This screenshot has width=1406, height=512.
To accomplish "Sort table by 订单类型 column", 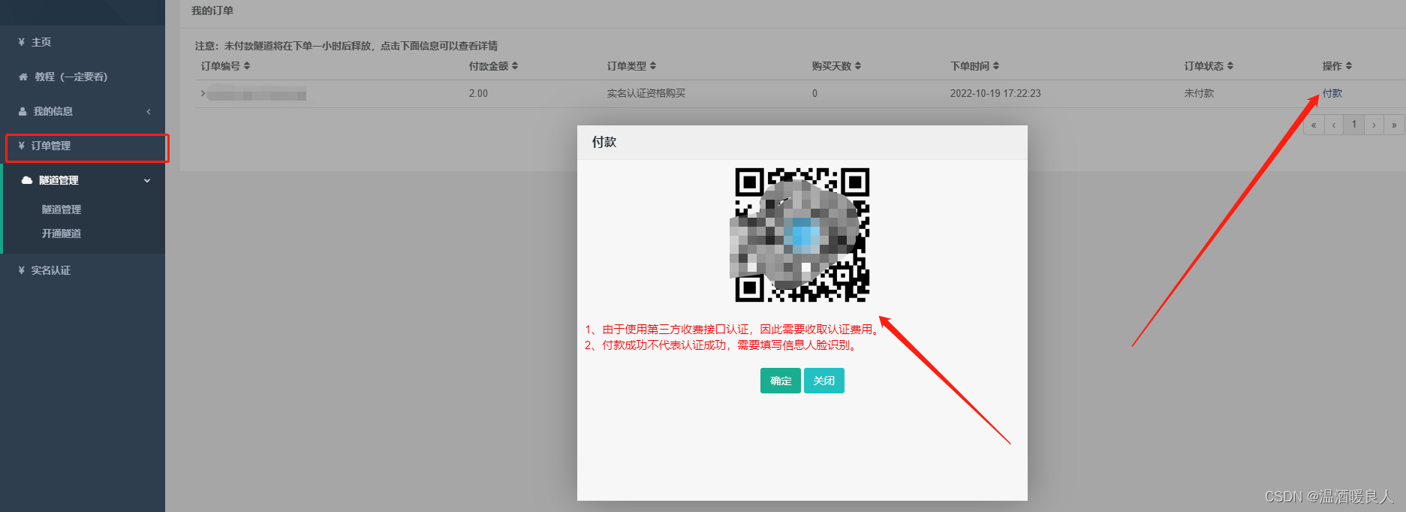I will (x=631, y=66).
